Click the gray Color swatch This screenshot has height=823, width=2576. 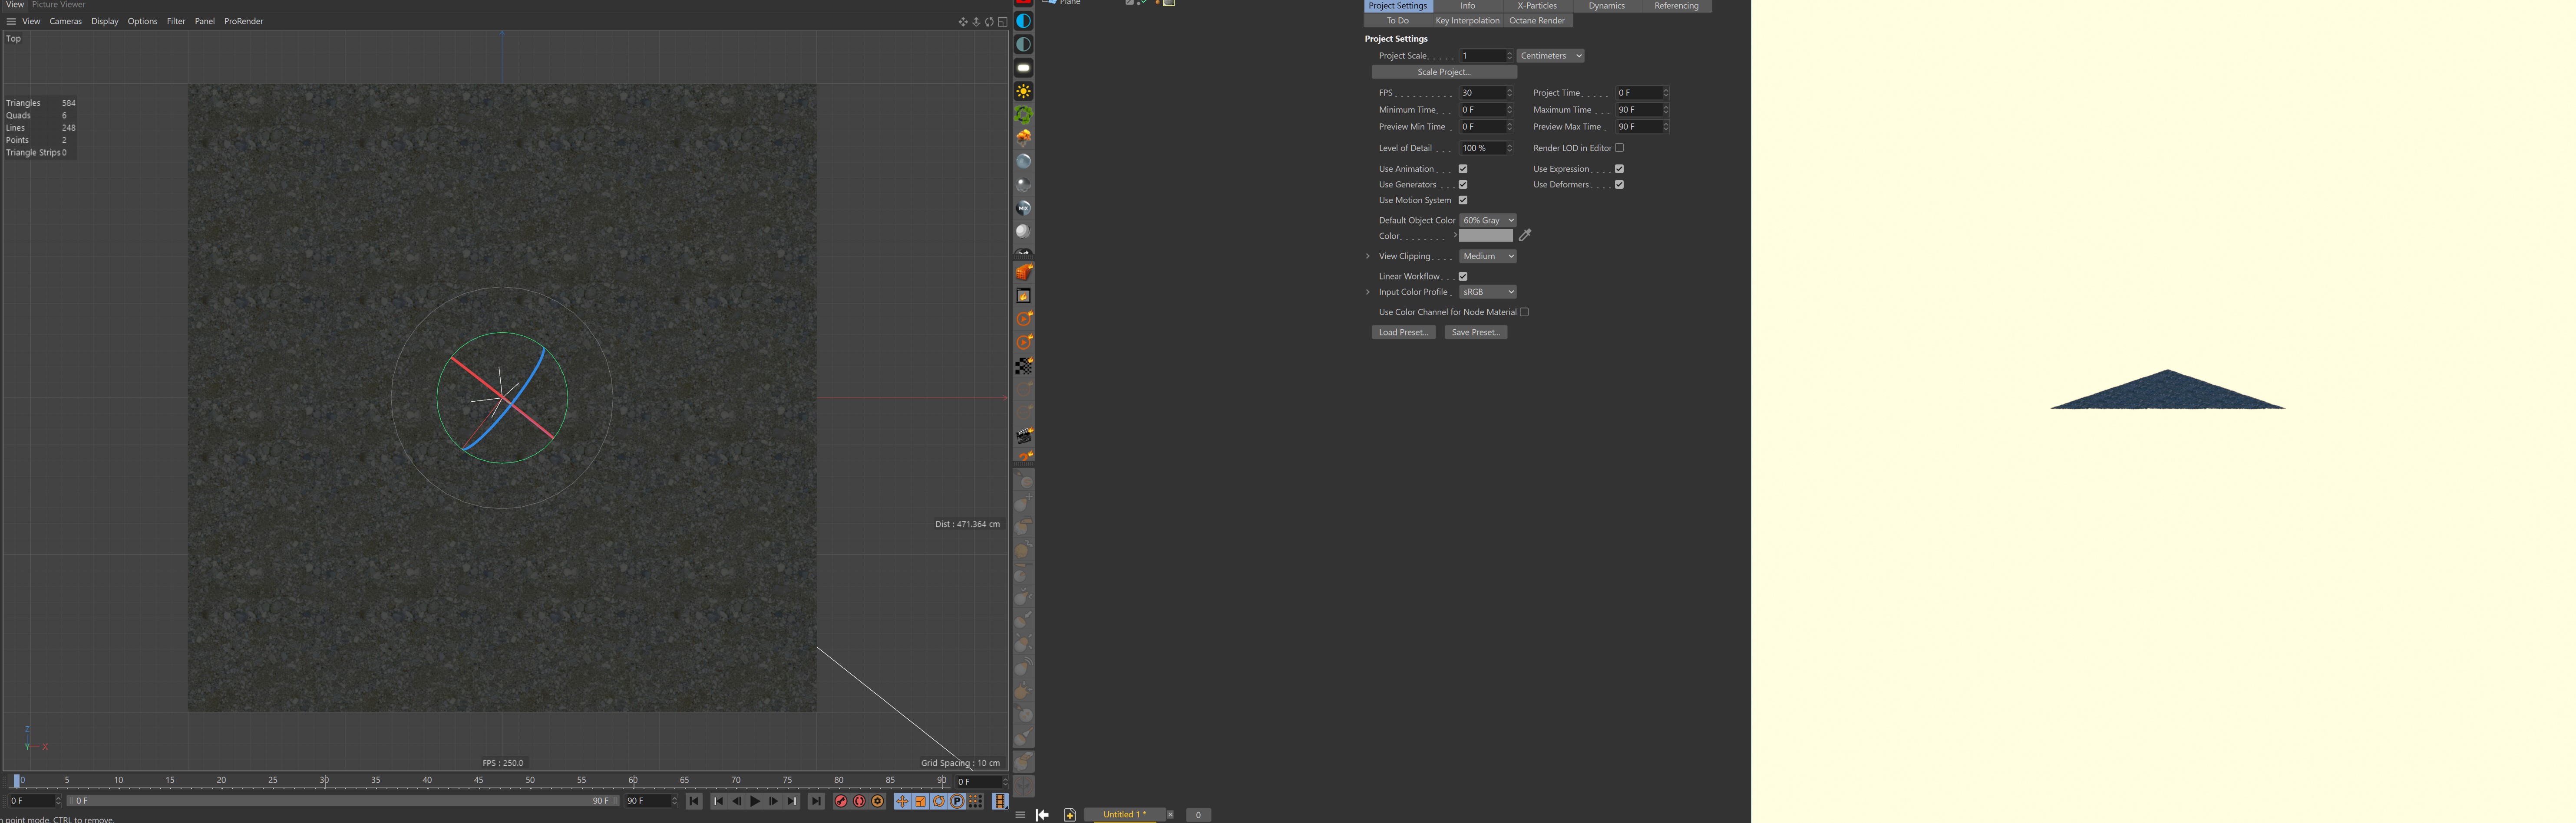point(1485,236)
